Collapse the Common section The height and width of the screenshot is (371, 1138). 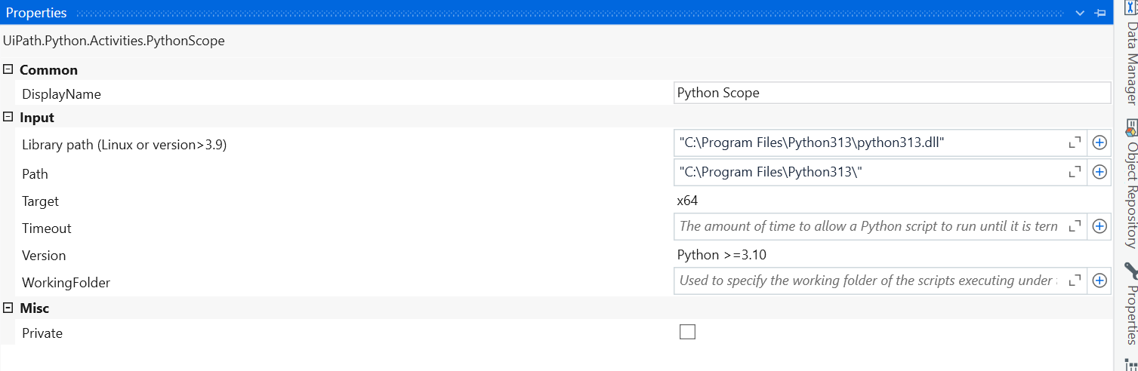point(8,69)
